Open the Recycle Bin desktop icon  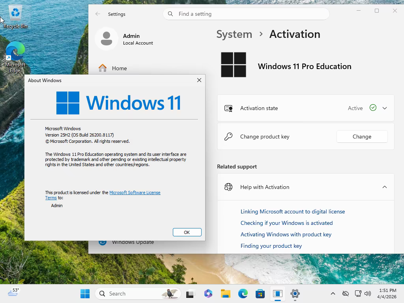tap(15, 16)
